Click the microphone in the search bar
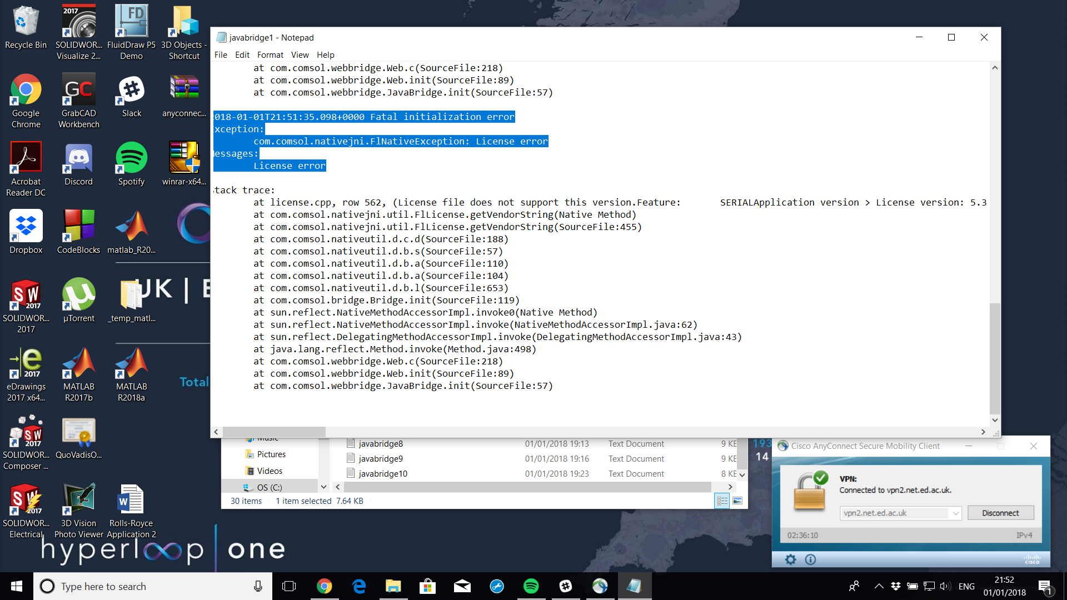The height and width of the screenshot is (600, 1067). (258, 586)
